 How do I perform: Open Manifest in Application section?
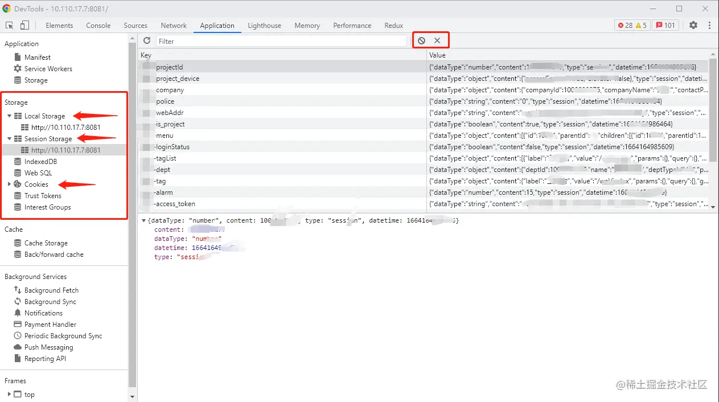coord(38,58)
